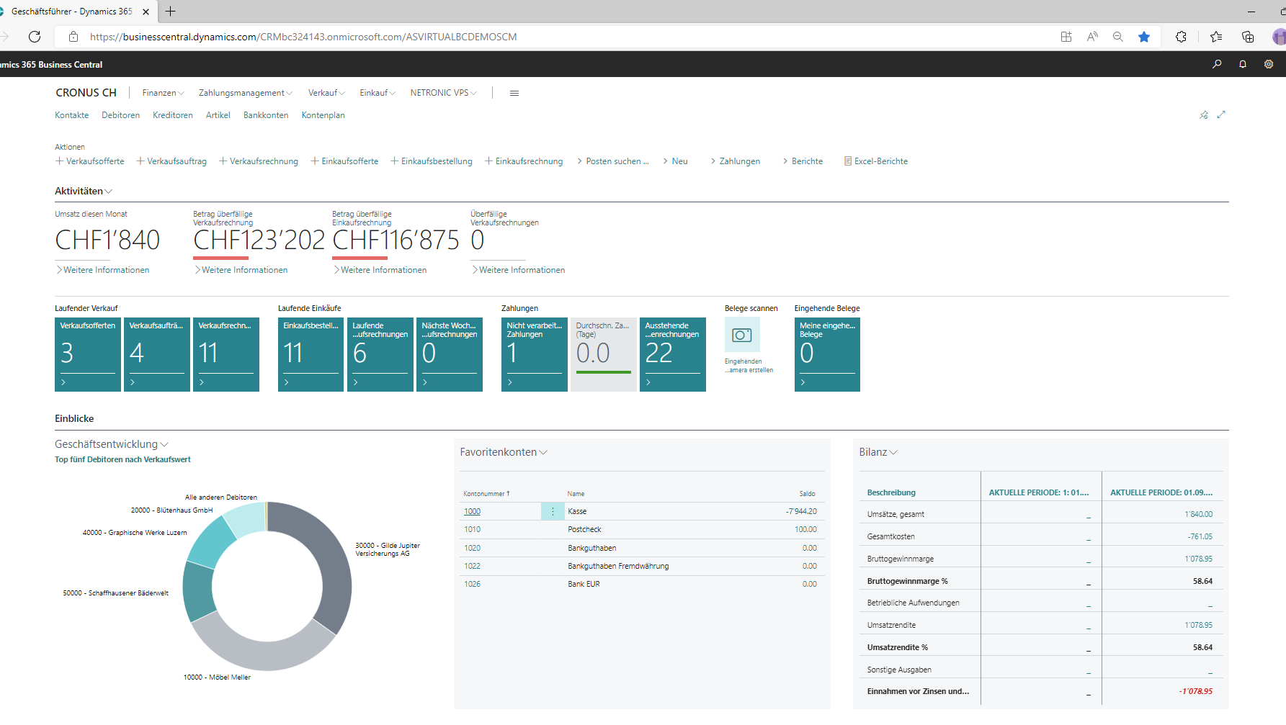Screen dimensions: 1286x725
Task: Create new Verkaufsauftrag
Action: point(171,161)
